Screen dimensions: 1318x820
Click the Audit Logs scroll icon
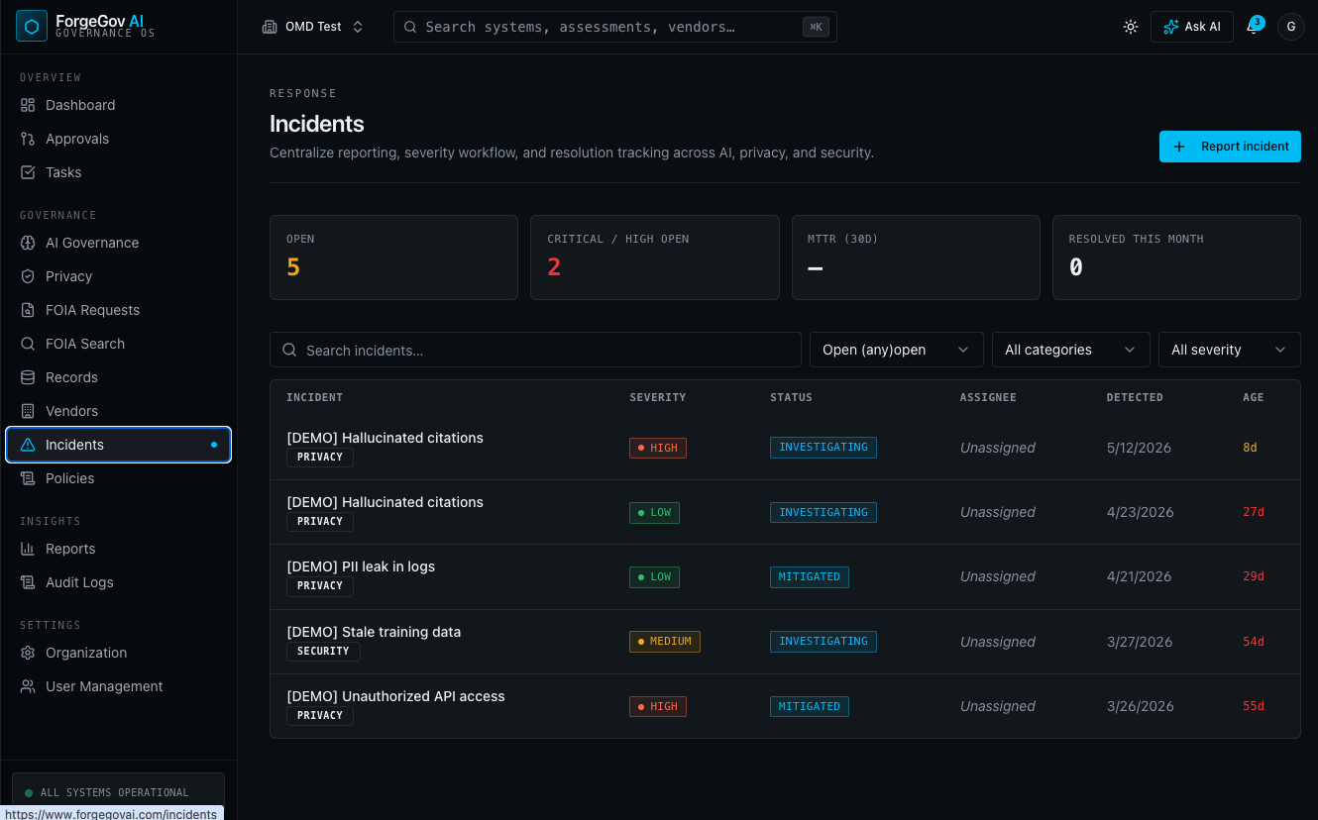(x=28, y=582)
